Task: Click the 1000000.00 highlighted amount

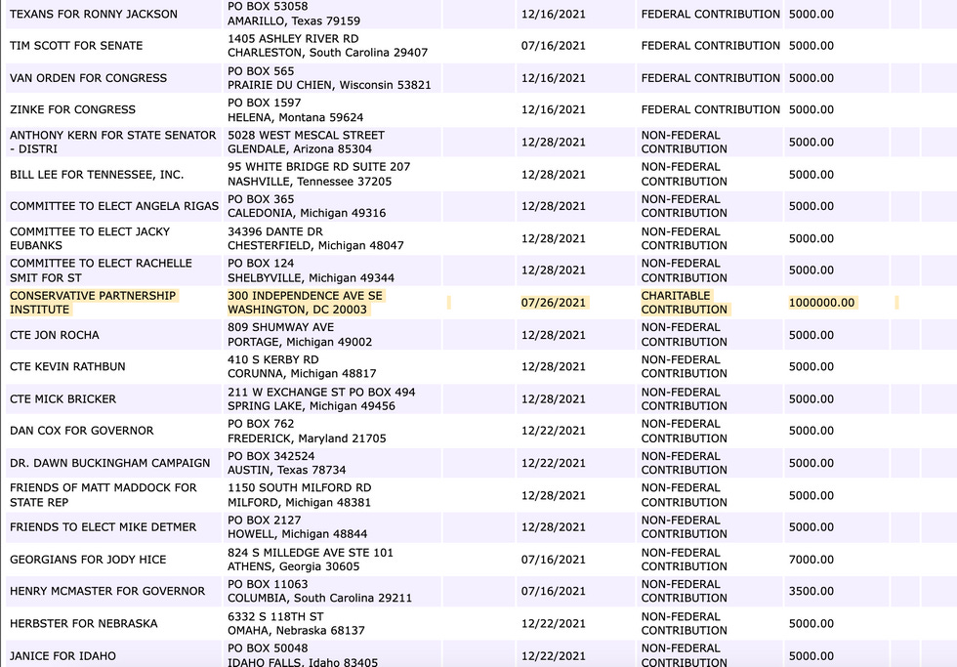Action: [821, 303]
